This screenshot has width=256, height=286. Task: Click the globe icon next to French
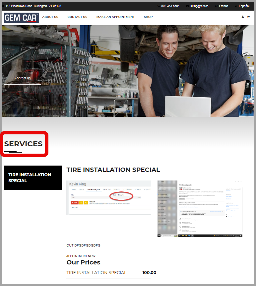[216, 6]
